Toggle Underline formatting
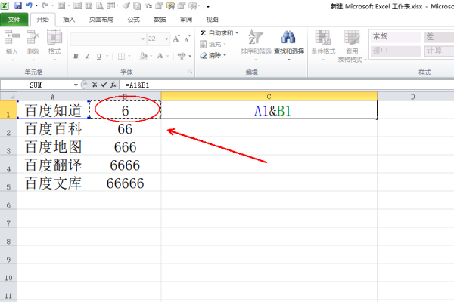454x302 pixels. tap(99, 57)
